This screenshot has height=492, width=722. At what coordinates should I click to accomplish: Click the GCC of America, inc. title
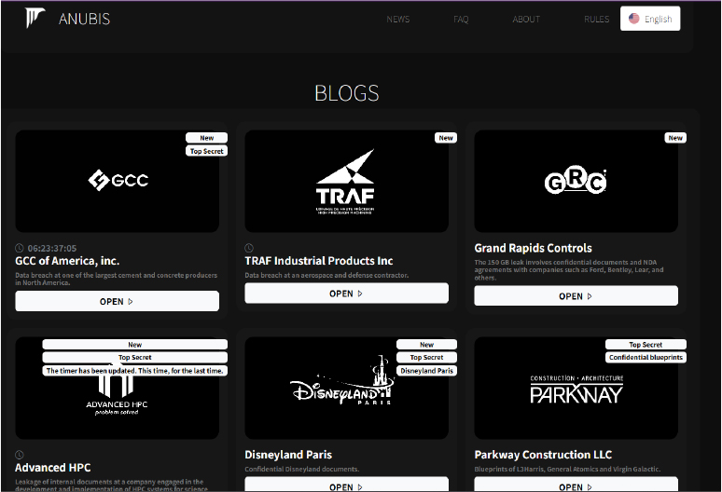pyautogui.click(x=67, y=261)
